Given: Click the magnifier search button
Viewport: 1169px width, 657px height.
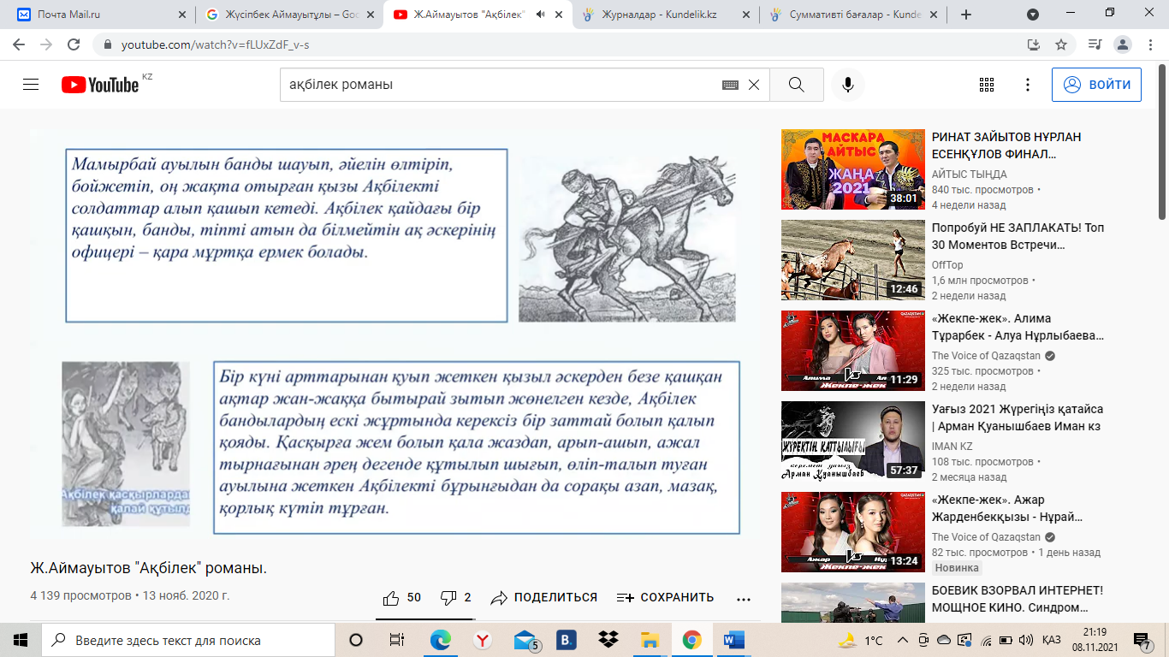Looking at the screenshot, I should [797, 85].
